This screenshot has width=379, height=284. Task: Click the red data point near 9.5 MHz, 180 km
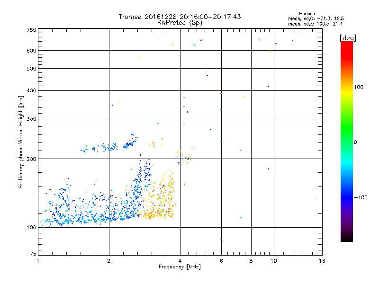tap(268, 169)
